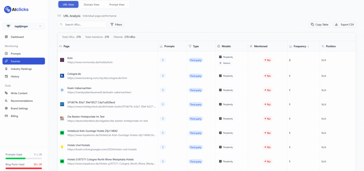364x171 pixels.
Task: Export the table as CSV
Action: pyautogui.click(x=344, y=24)
